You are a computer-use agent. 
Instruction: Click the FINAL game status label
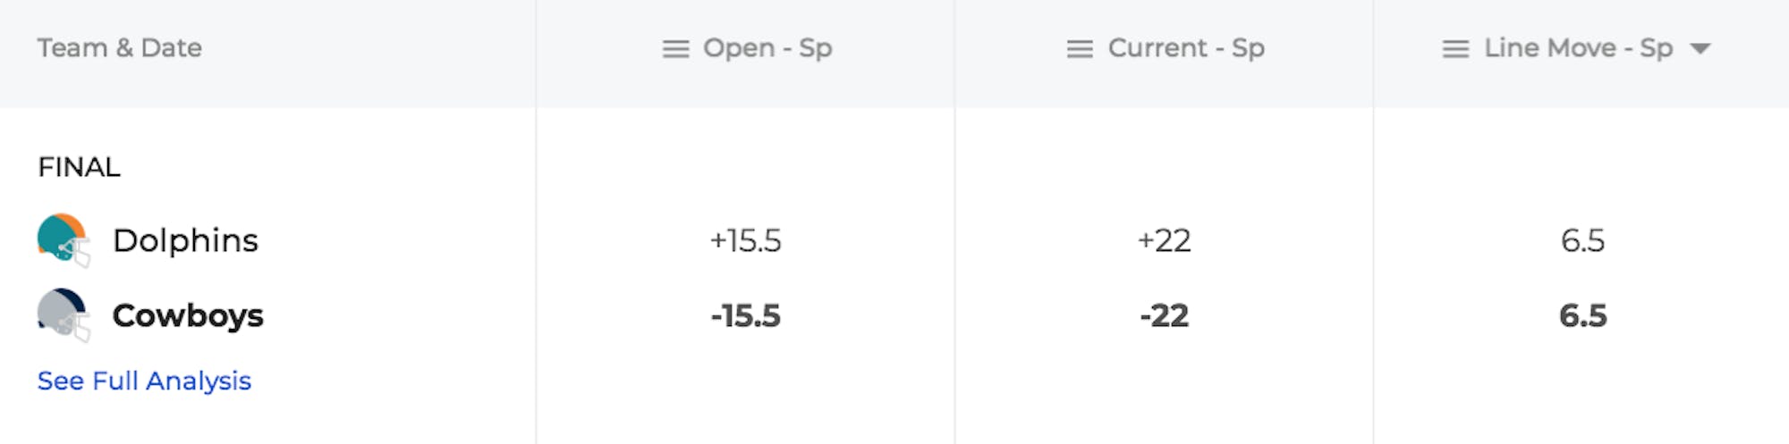coord(79,167)
